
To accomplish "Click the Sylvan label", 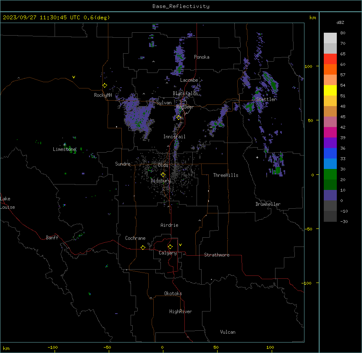I will coord(164,103).
